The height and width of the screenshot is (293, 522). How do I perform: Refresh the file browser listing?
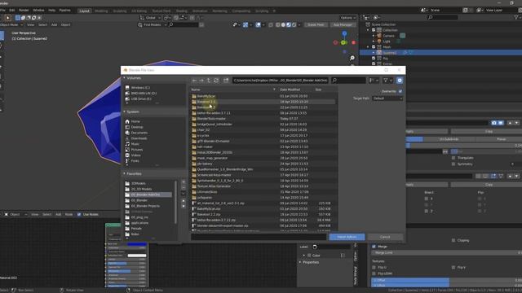216,81
